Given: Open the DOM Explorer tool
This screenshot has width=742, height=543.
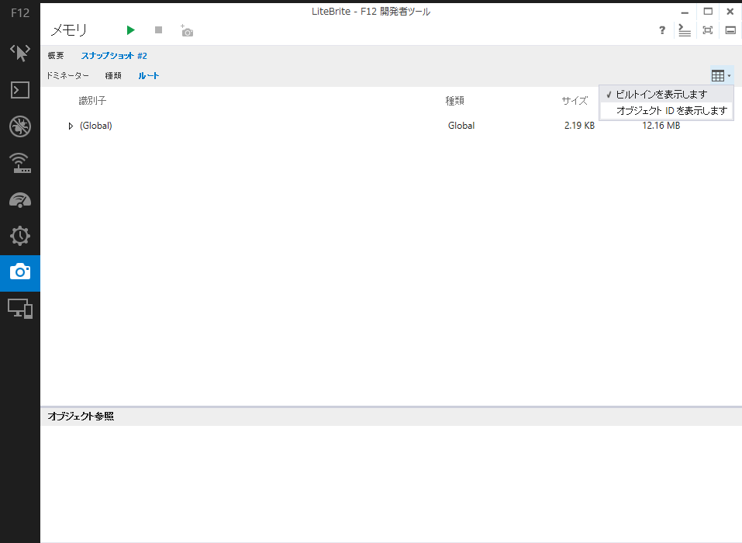Looking at the screenshot, I should tap(19, 53).
